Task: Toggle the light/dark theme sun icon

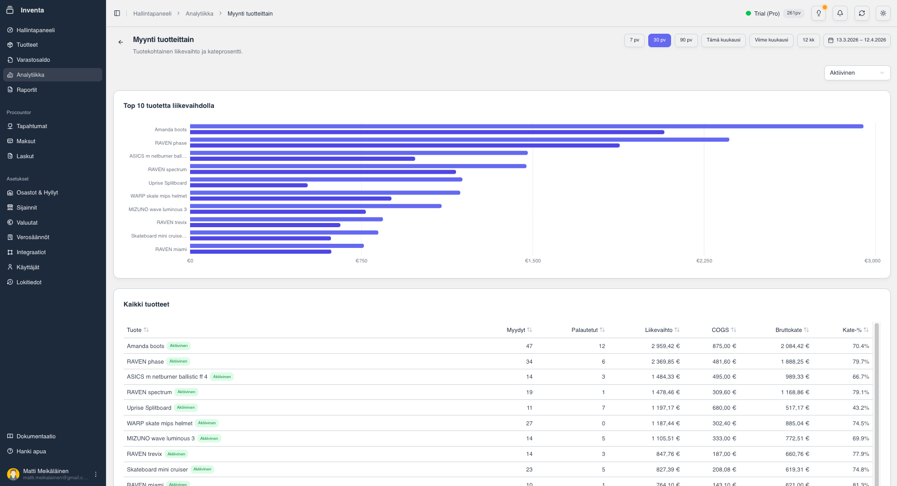Action: pyautogui.click(x=883, y=13)
